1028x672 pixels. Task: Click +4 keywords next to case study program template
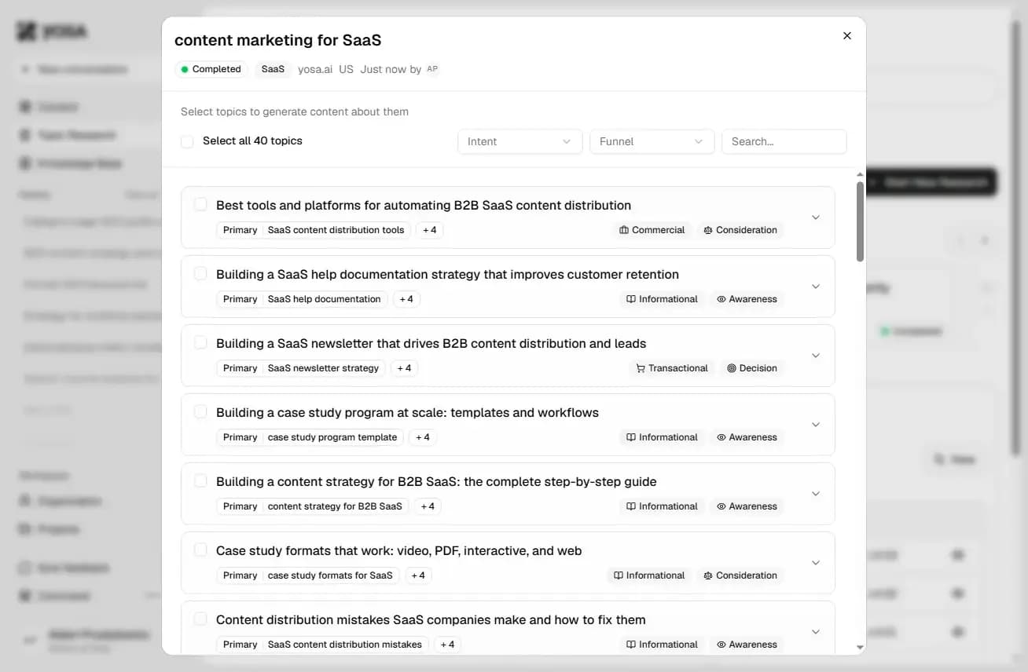[423, 437]
